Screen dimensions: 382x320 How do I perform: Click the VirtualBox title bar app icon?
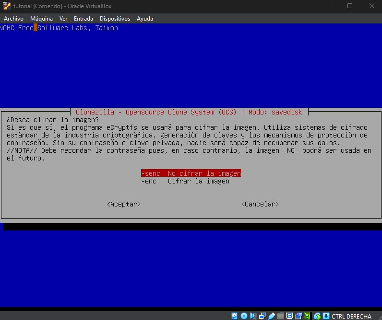(x=7, y=6)
